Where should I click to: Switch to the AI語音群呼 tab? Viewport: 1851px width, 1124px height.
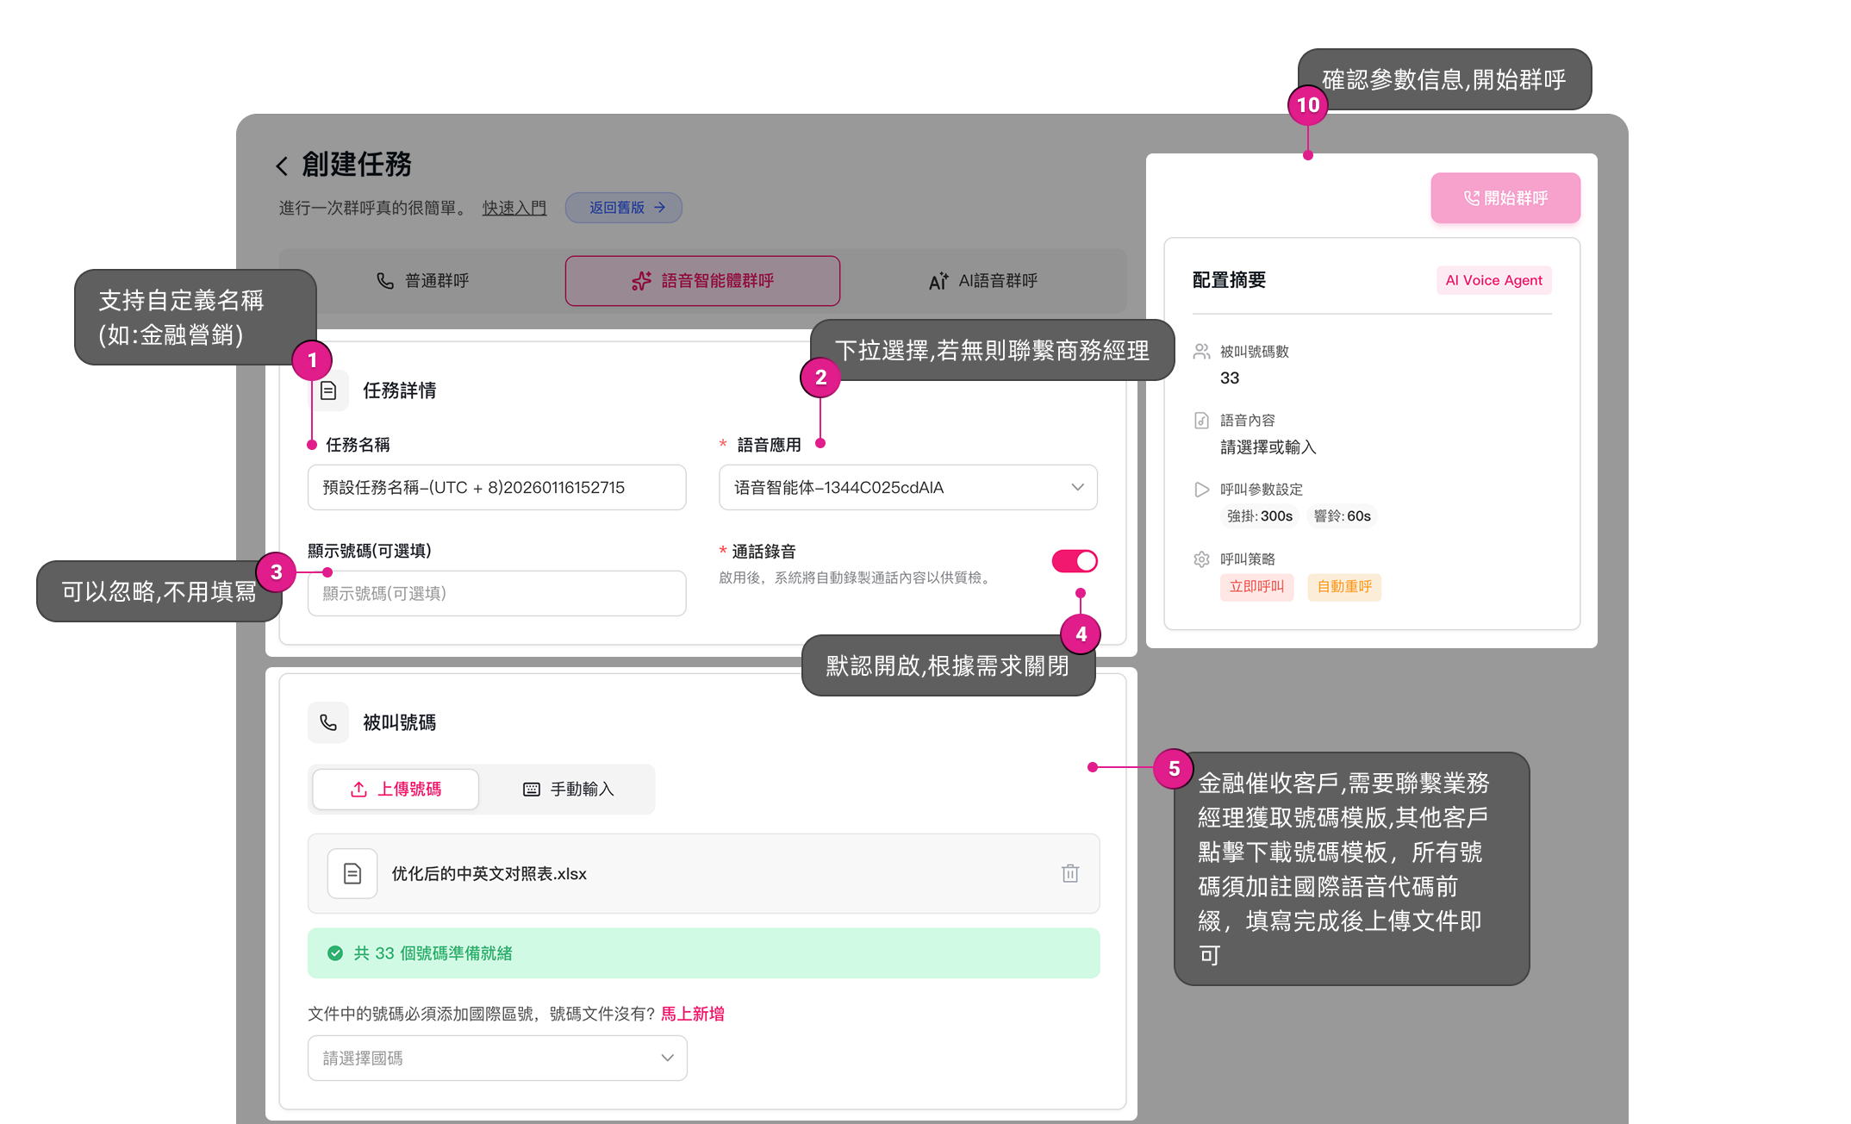point(983,281)
